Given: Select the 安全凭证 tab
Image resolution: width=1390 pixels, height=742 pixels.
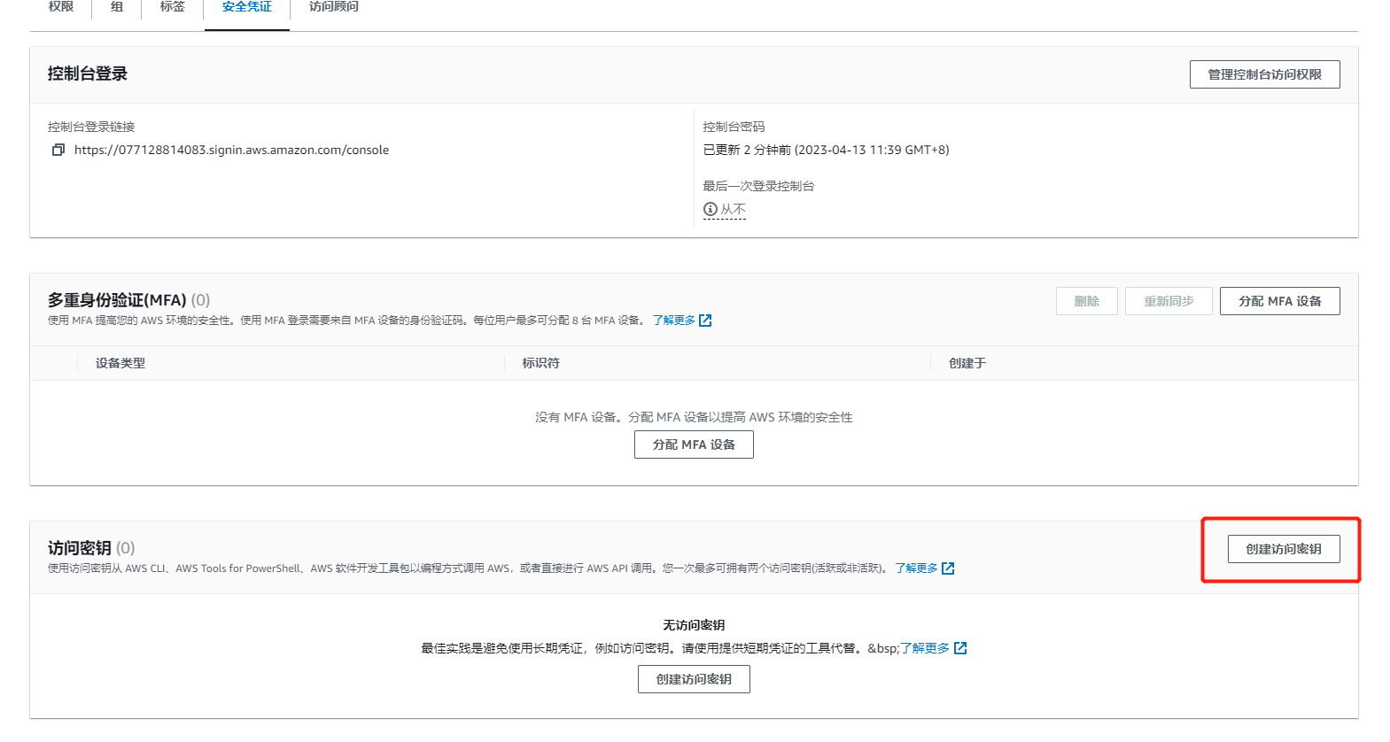Looking at the screenshot, I should coord(247,7).
